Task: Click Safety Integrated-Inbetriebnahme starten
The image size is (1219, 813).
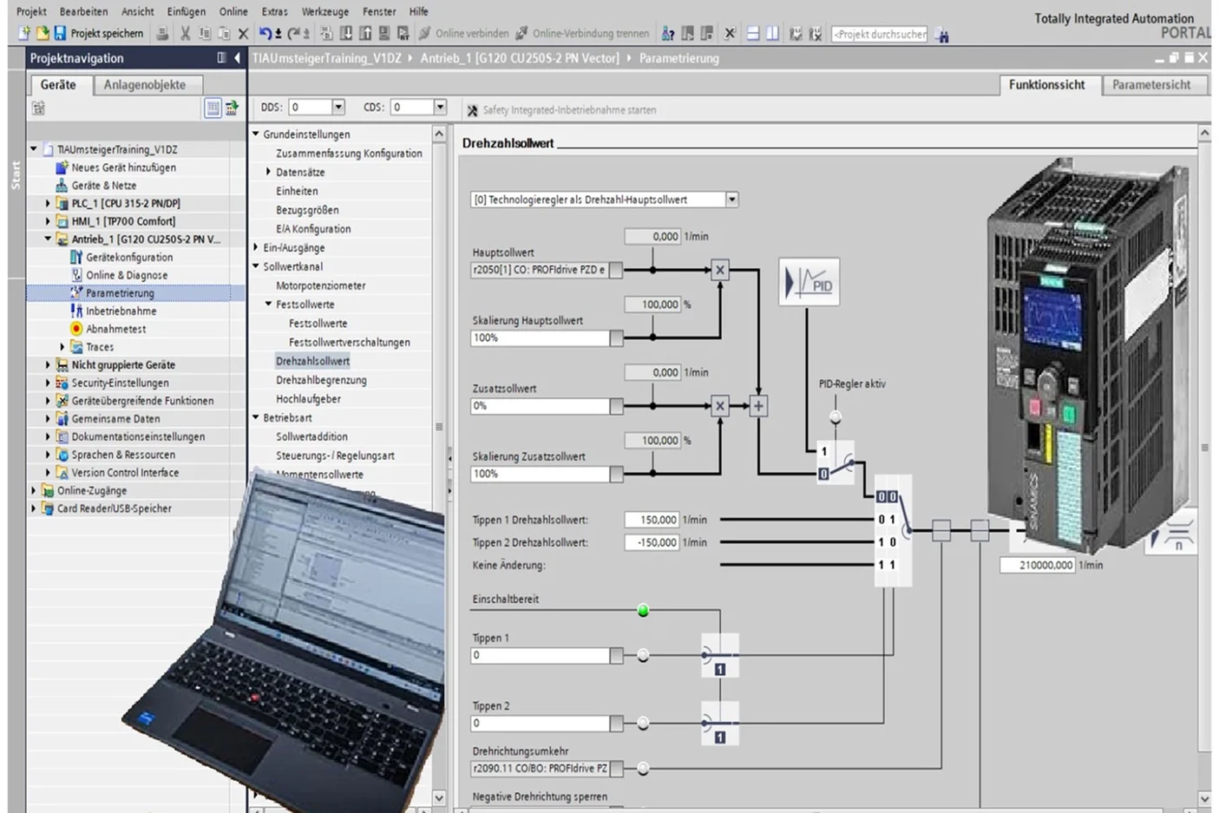Action: click(x=561, y=110)
